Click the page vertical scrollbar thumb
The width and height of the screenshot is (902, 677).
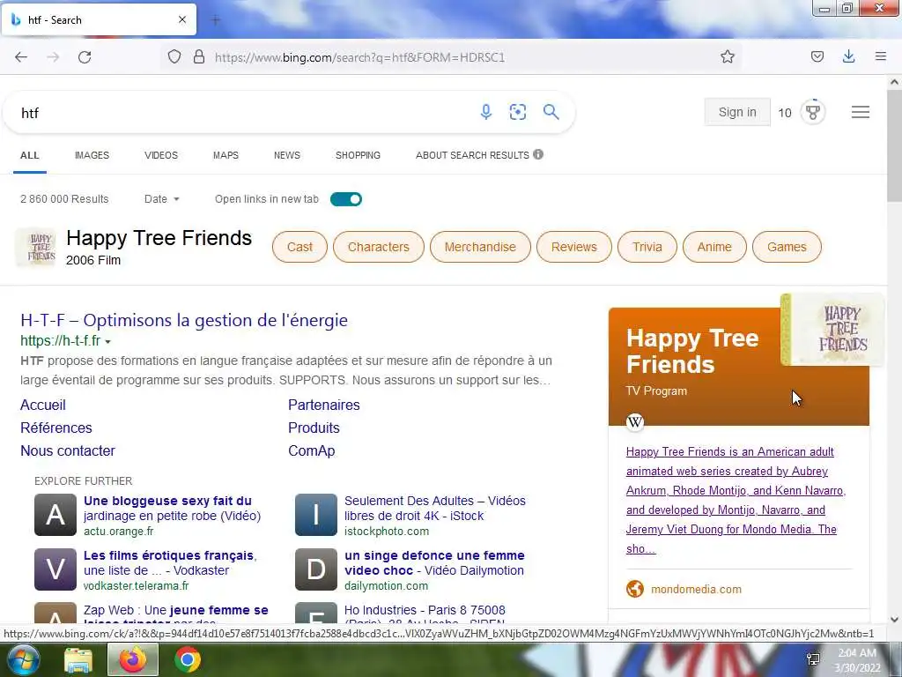894,145
